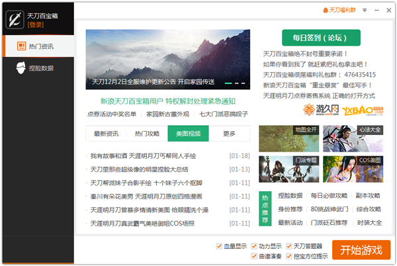397x266 pixels.
Task: Click the 天刀福利群 bell icon
Action: [325, 11]
